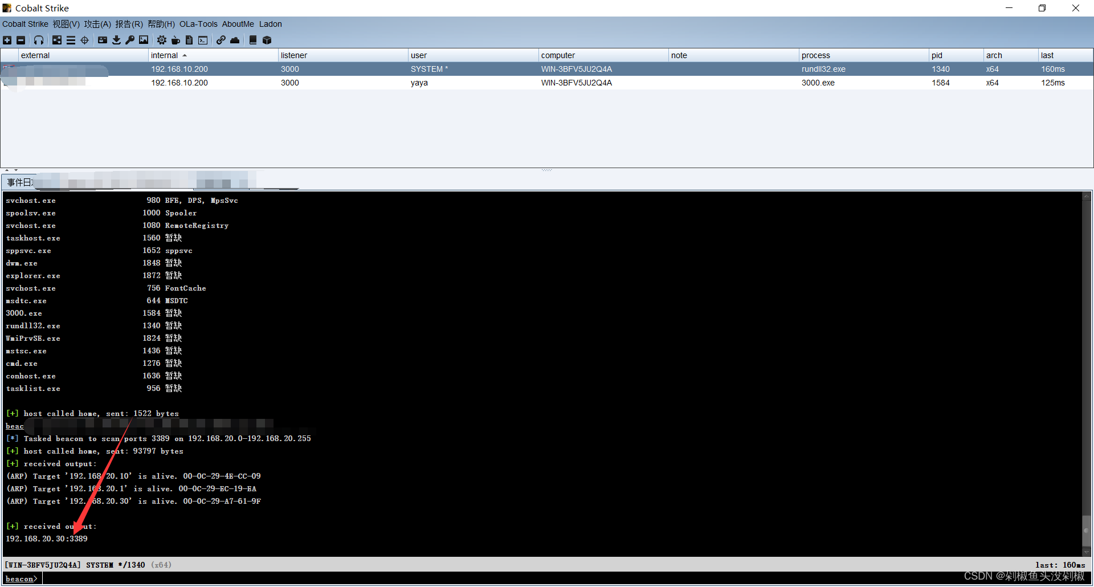This screenshot has width=1094, height=587.
Task: Click the spoolsv.exe process line
Action: point(101,213)
